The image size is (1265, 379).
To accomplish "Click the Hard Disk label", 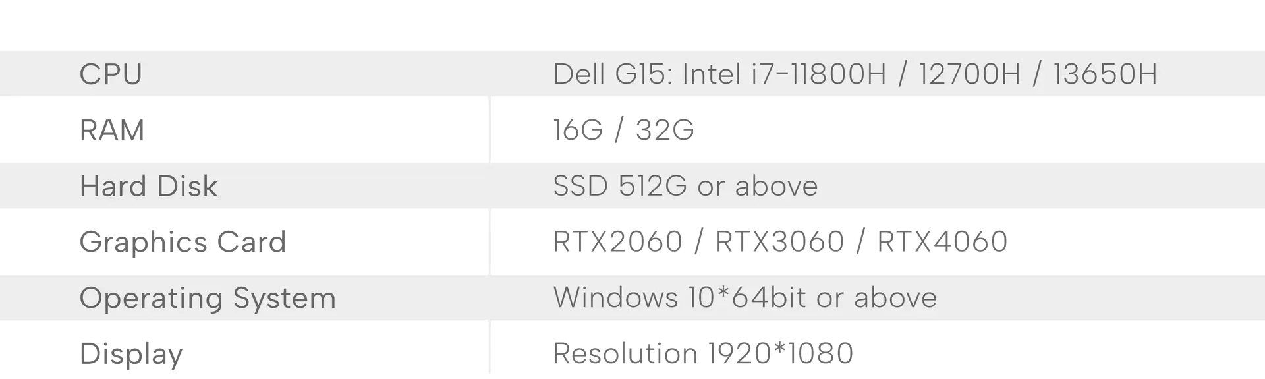I will (148, 186).
